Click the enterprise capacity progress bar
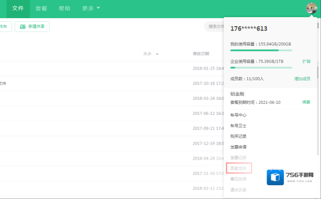The height and width of the screenshot is (199, 321). click(x=261, y=68)
